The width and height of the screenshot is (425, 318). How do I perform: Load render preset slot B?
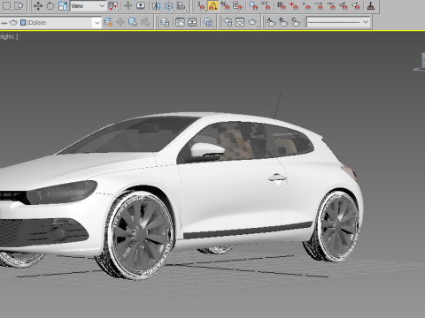click(283, 22)
